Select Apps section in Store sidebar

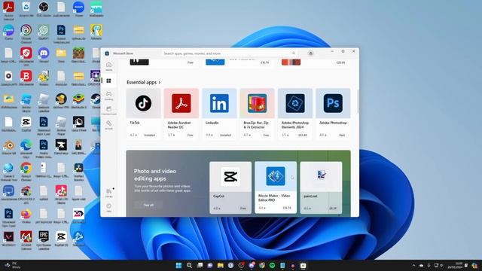(x=108, y=81)
